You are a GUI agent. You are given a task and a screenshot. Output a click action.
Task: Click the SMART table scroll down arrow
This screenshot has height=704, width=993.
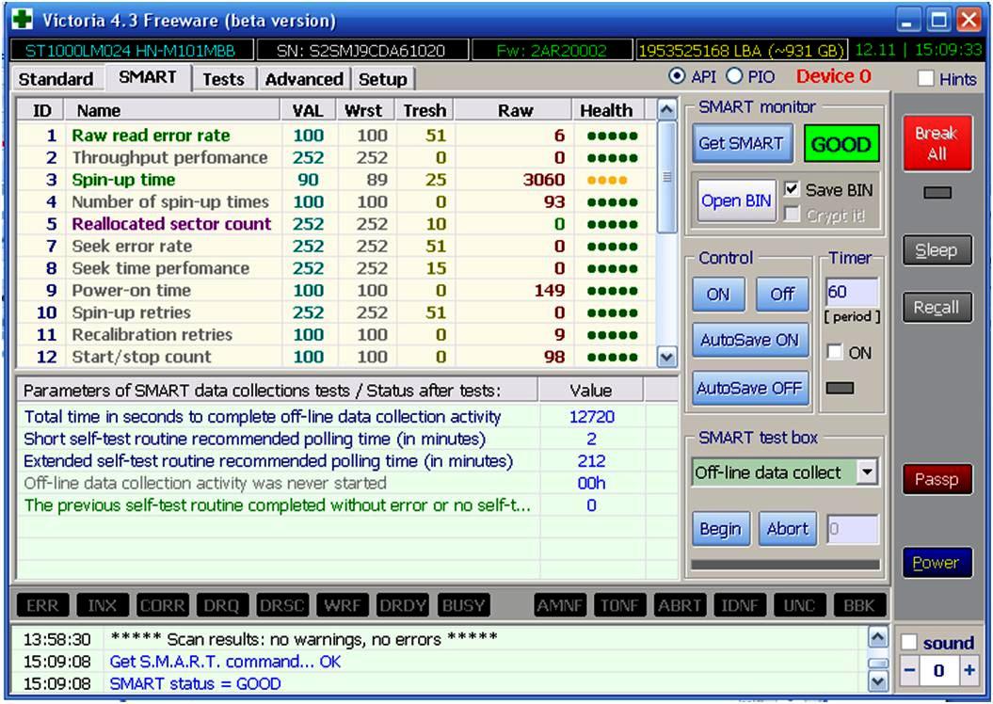[x=666, y=357]
